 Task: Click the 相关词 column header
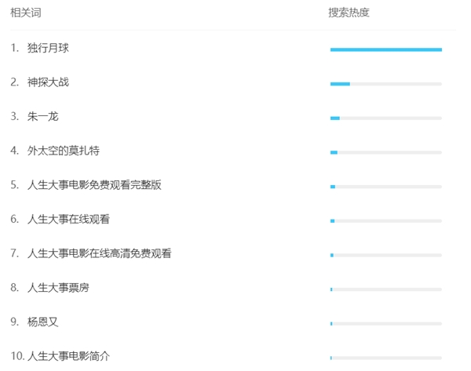coord(26,13)
